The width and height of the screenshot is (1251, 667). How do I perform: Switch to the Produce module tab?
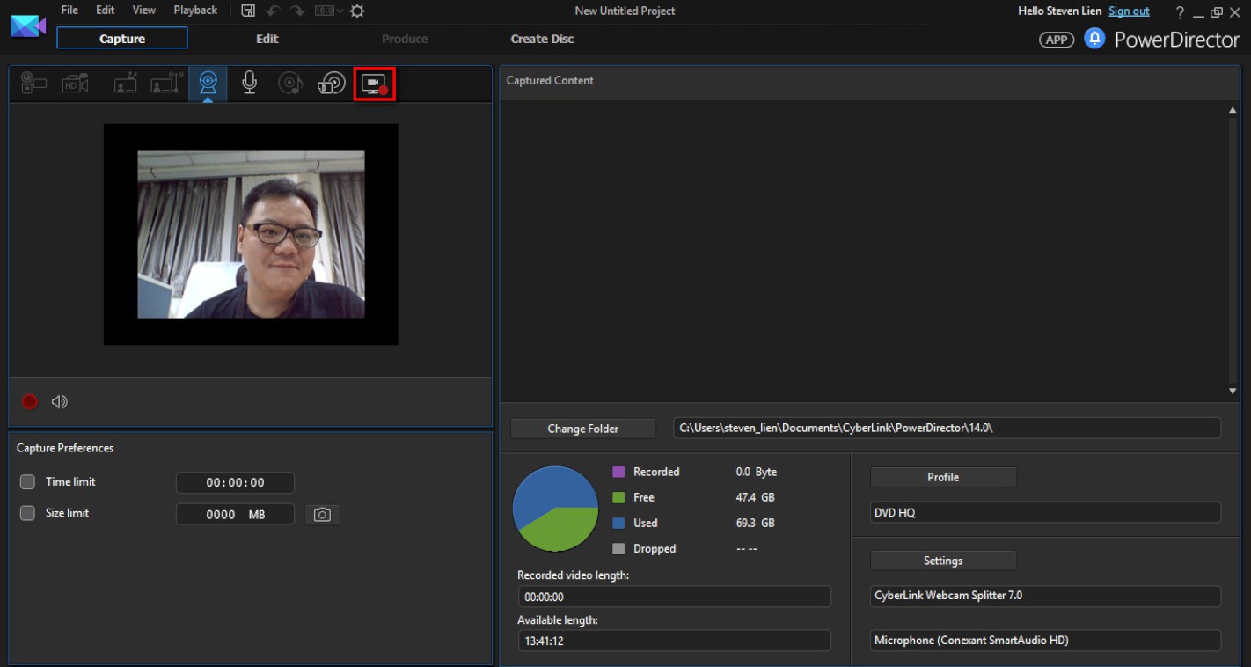point(405,39)
